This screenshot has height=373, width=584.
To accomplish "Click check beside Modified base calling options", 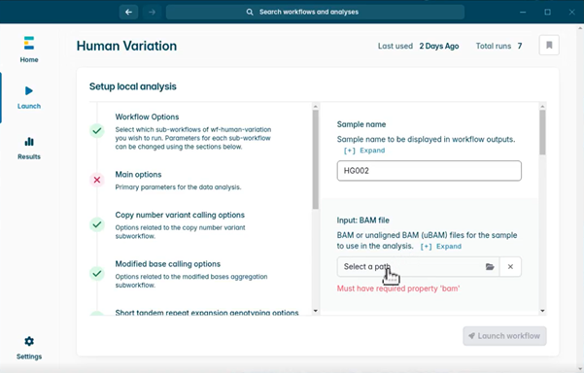I will pyautogui.click(x=97, y=274).
